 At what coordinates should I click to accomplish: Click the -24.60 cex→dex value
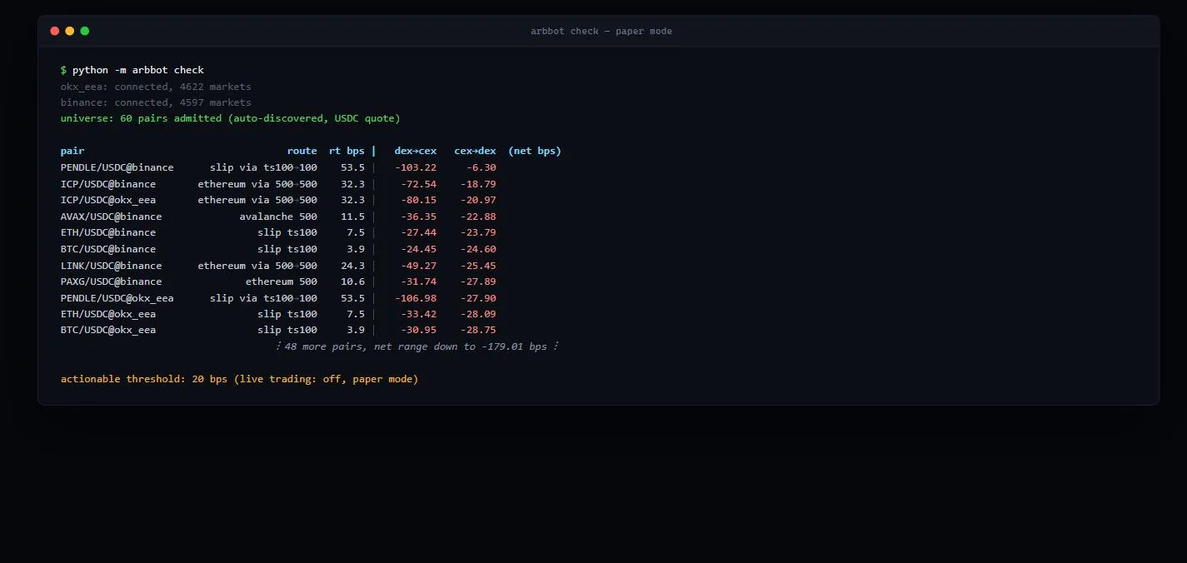tap(478, 249)
